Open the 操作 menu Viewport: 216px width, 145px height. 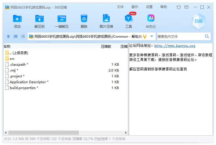click(135, 7)
